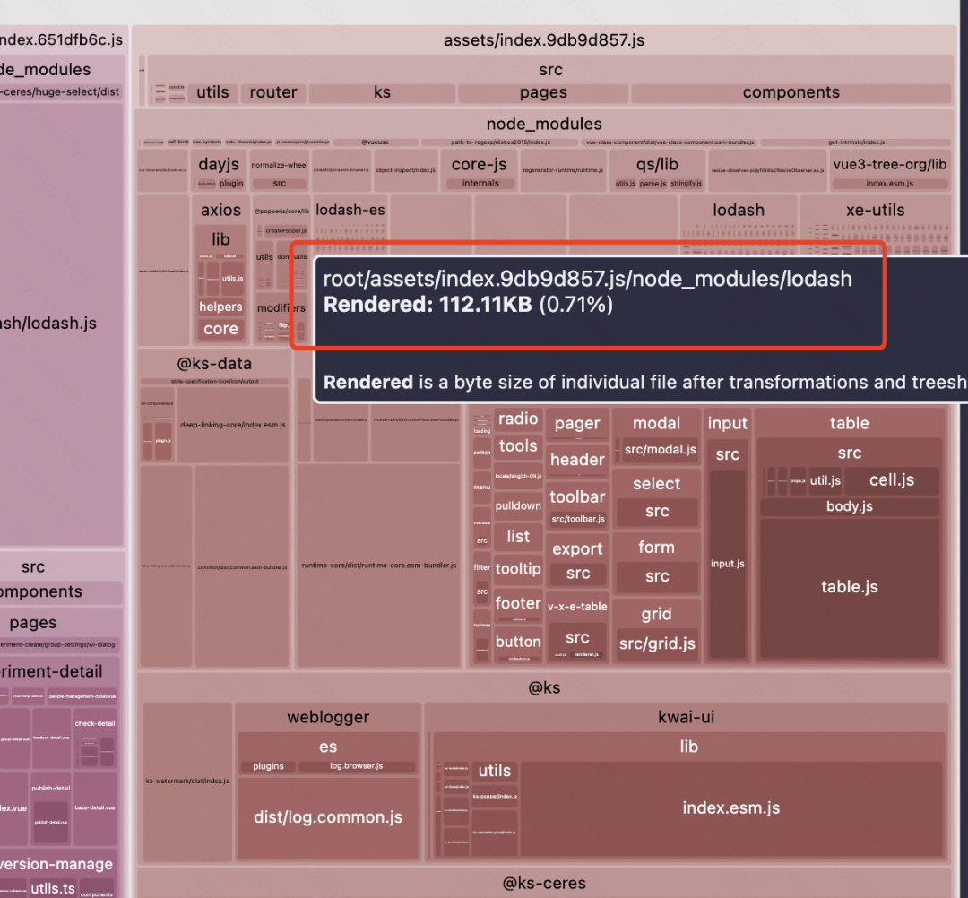Select the @ks-ceres module block

544,883
